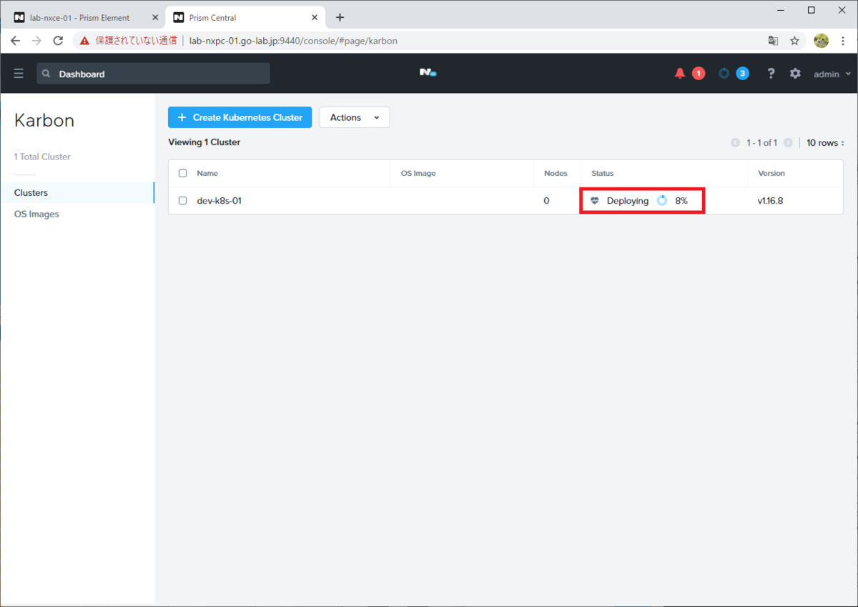Close the Prism Element browser tab
The width and height of the screenshot is (858, 607).
click(155, 17)
